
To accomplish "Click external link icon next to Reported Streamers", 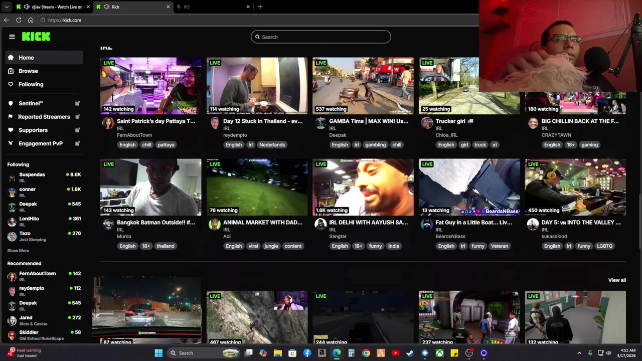I will 77,117.
